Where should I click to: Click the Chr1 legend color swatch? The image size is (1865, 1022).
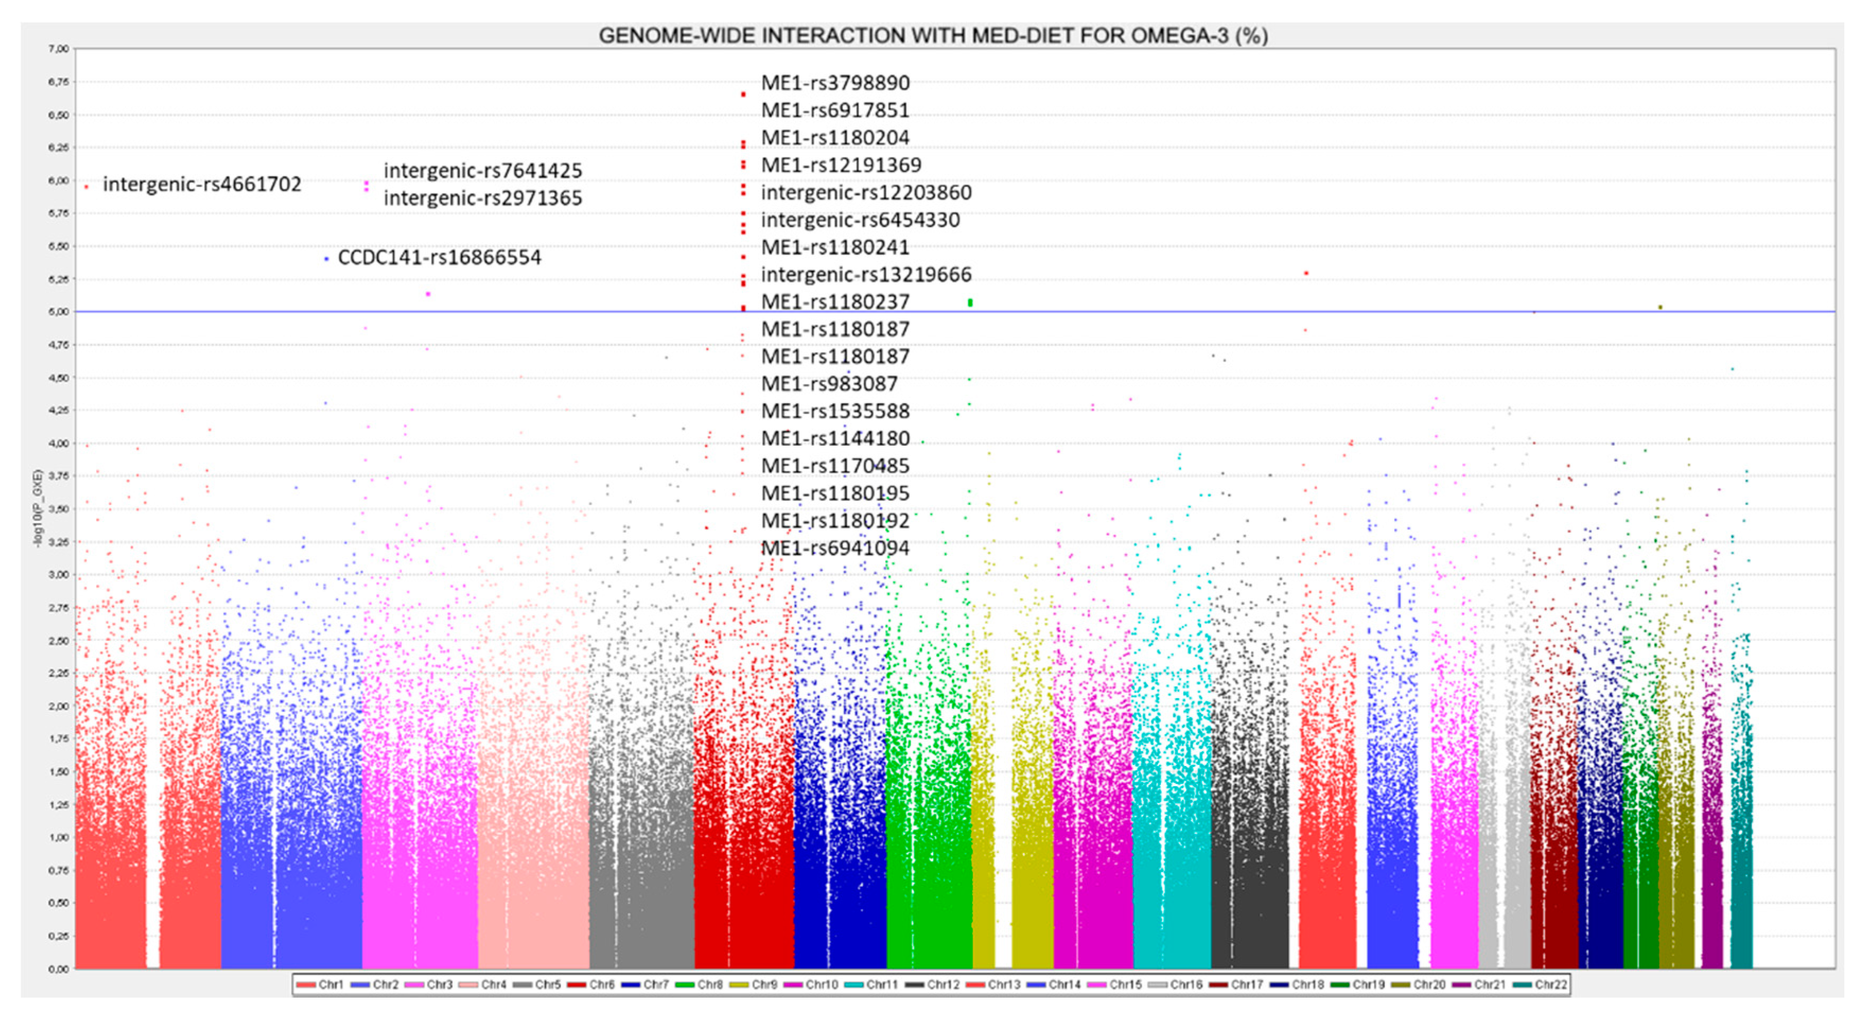coord(307,985)
